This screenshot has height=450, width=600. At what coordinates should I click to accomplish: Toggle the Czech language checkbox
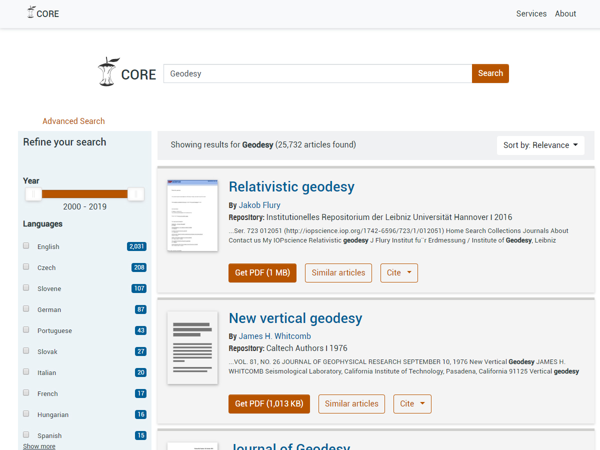26,266
